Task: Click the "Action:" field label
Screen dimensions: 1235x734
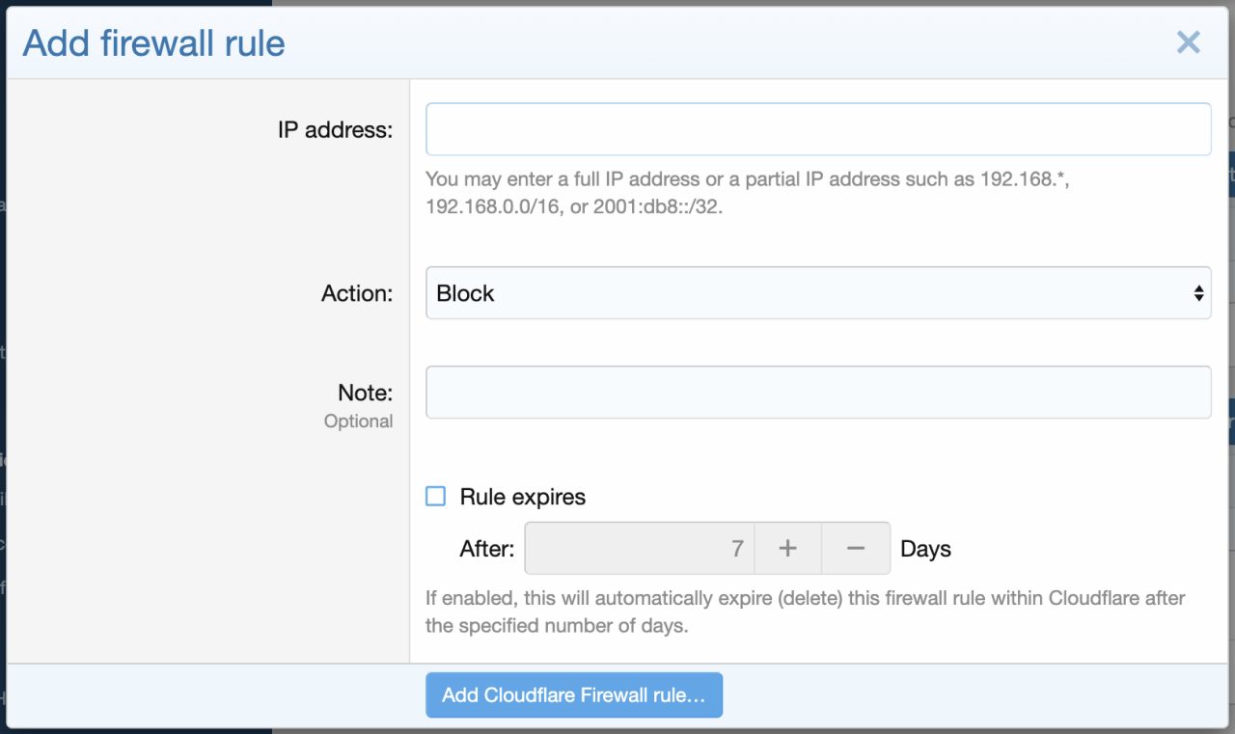Action: click(x=357, y=294)
